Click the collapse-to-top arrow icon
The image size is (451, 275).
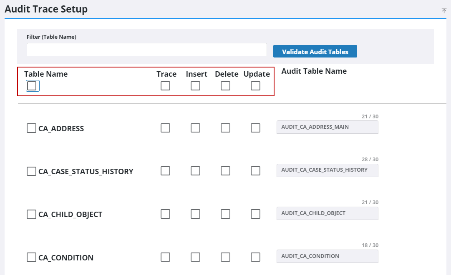click(444, 10)
